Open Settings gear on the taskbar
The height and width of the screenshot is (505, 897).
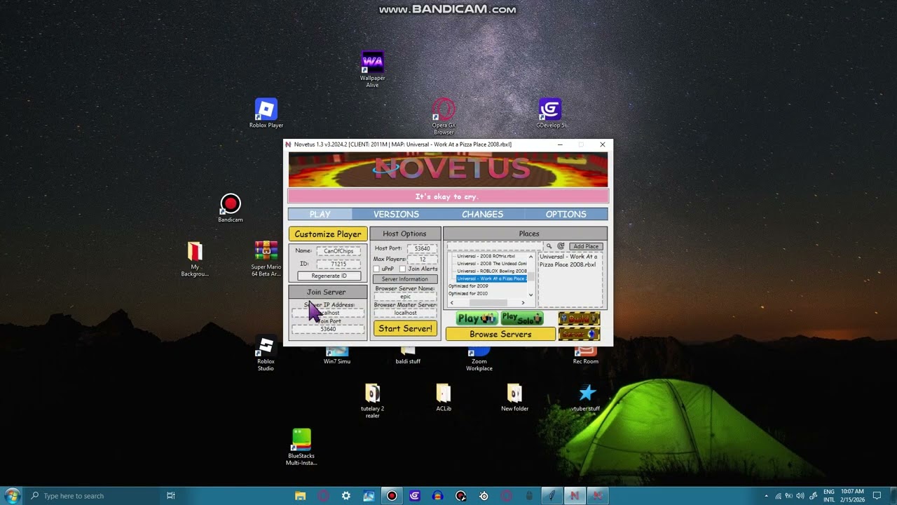tap(346, 496)
